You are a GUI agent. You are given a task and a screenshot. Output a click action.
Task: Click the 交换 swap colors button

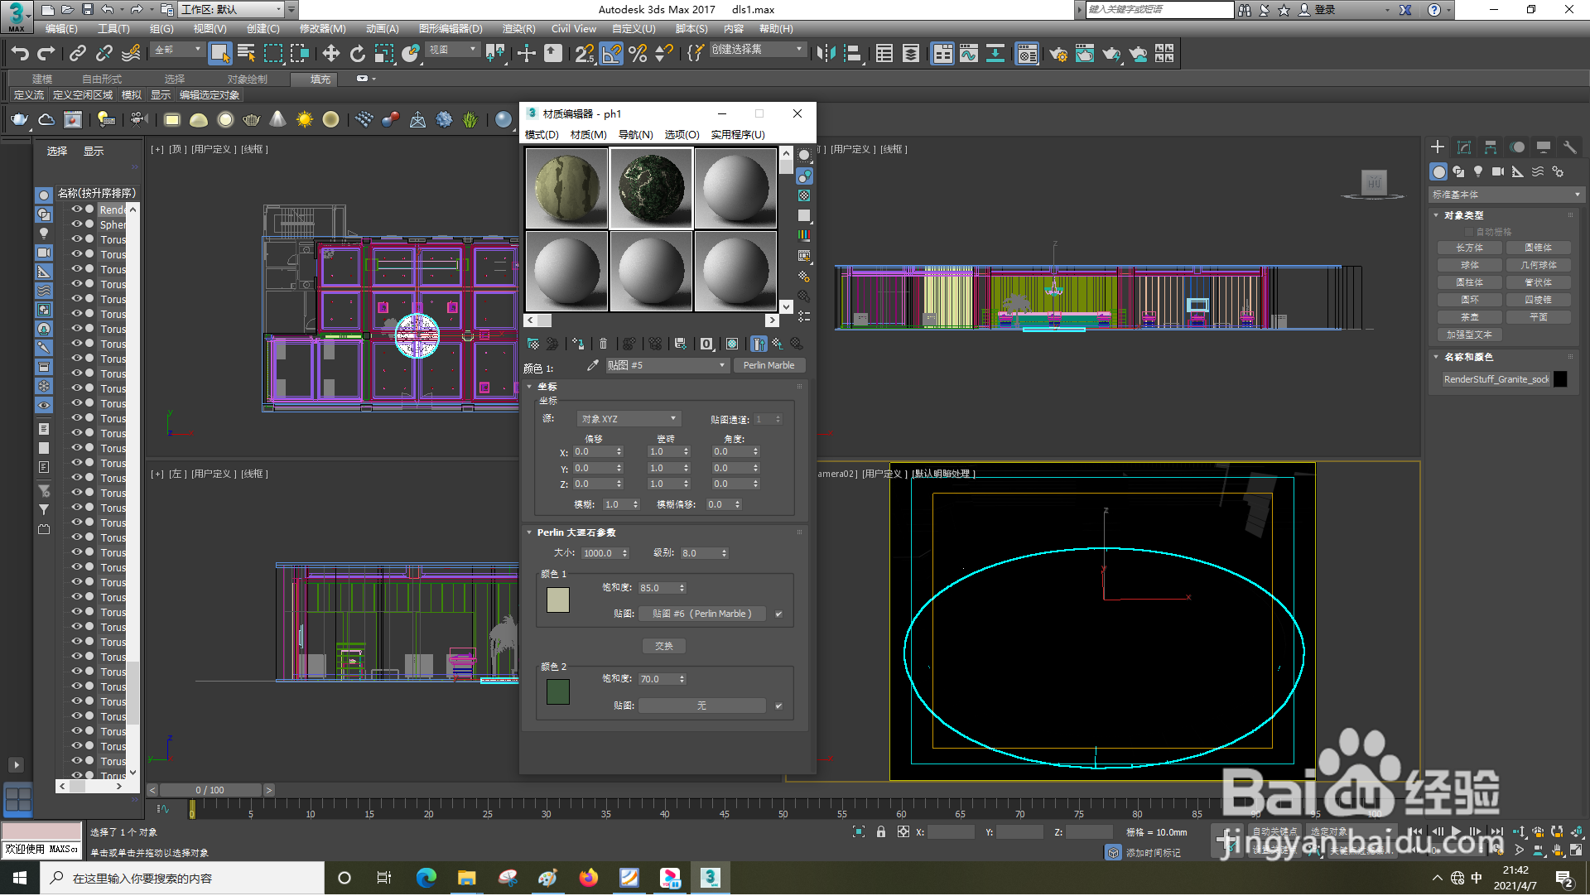coord(664,646)
